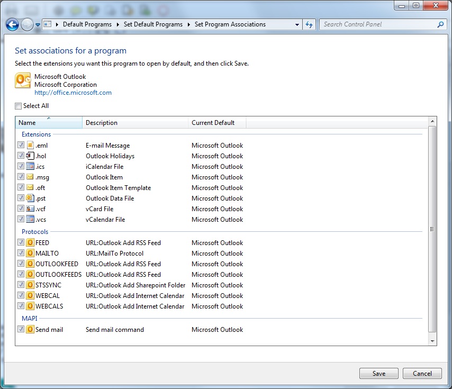Uncheck the WEBCAL protocol association

[20, 295]
